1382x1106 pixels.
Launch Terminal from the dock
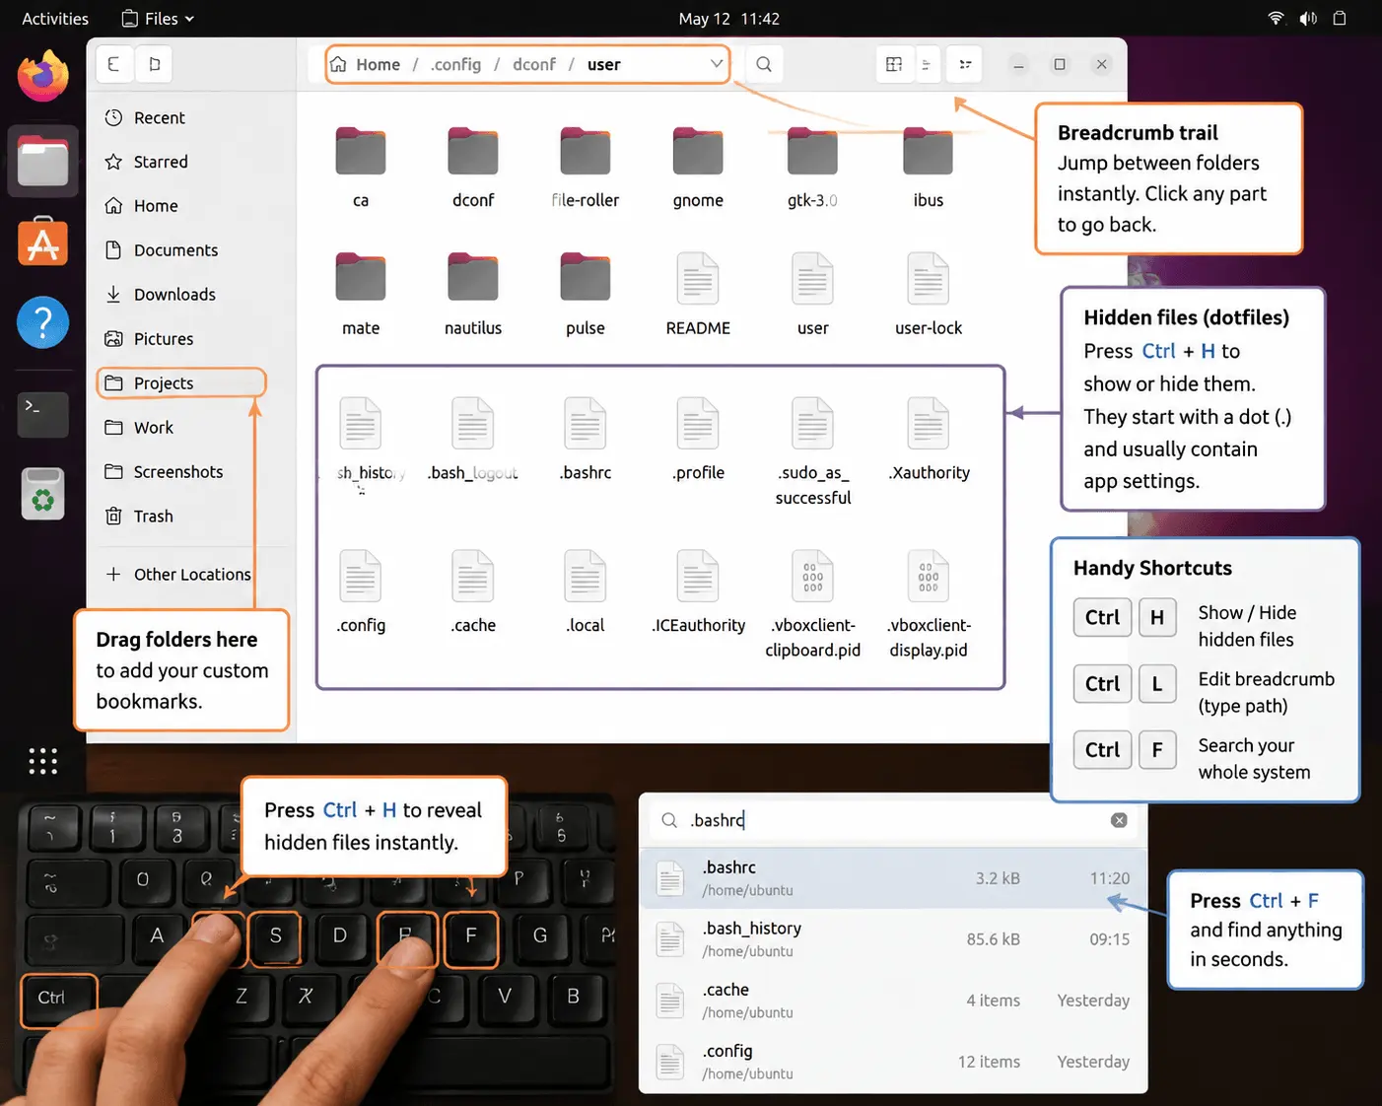(x=42, y=413)
